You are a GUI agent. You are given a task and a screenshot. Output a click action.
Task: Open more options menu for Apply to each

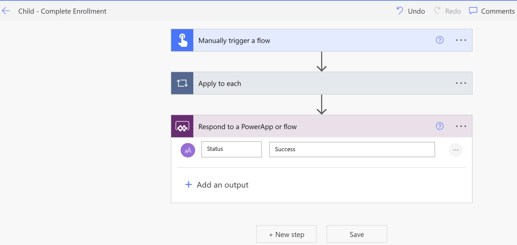(461, 83)
